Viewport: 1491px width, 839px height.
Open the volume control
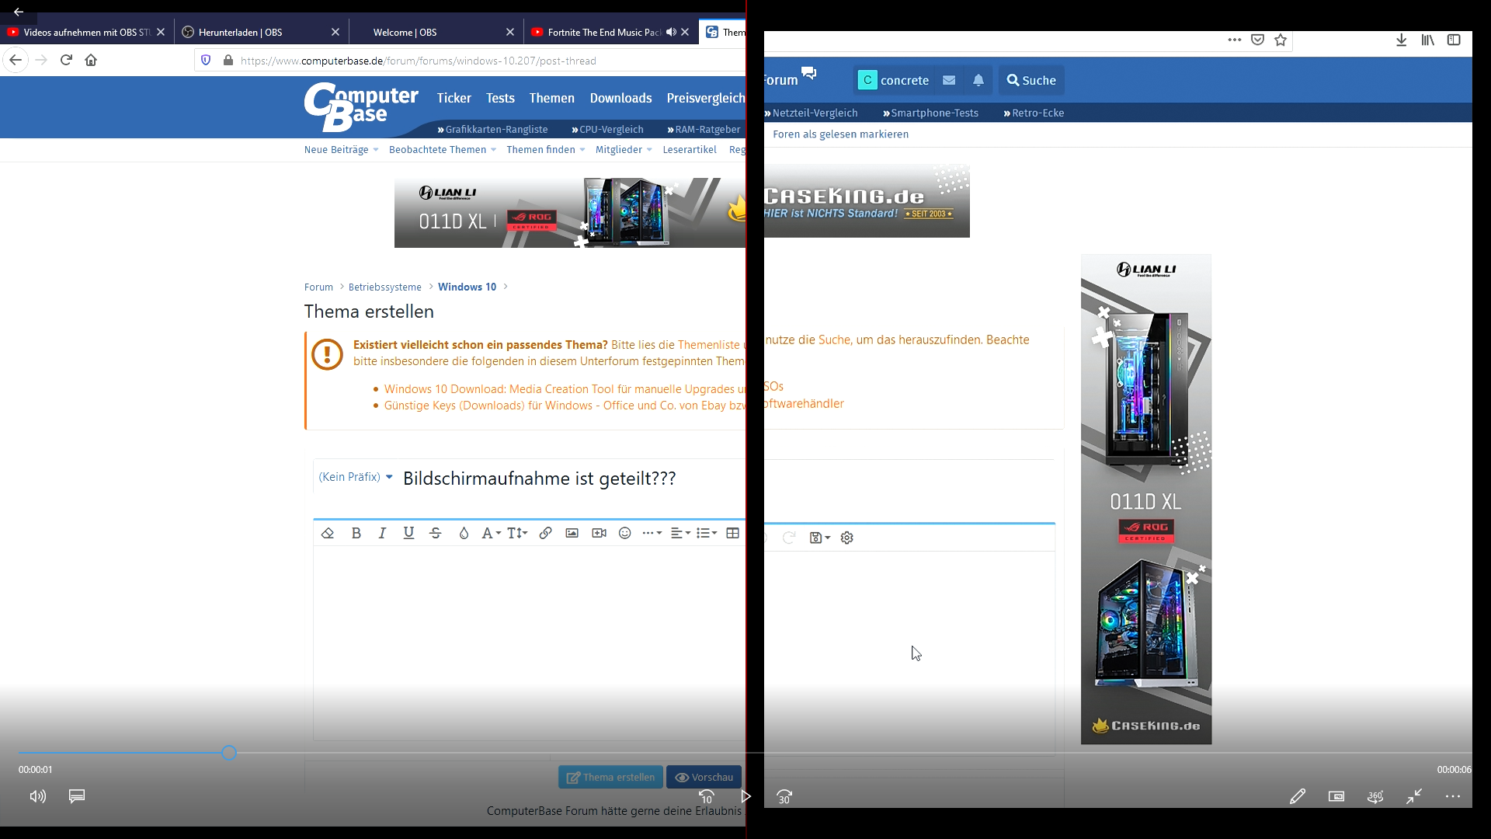[x=37, y=796]
